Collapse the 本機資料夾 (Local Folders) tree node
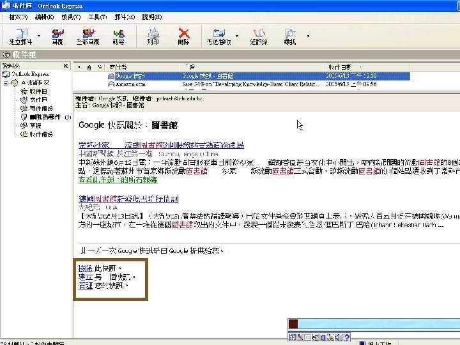Viewport: 460px width, 345px height. tap(6, 83)
